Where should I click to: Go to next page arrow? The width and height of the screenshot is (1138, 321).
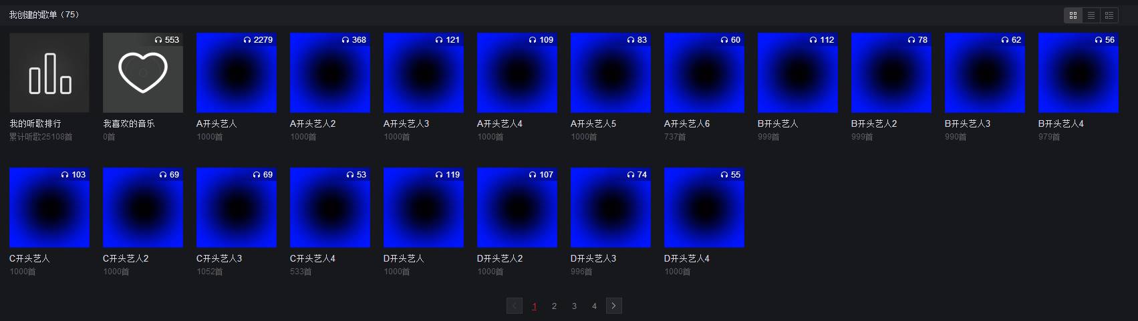tap(613, 306)
